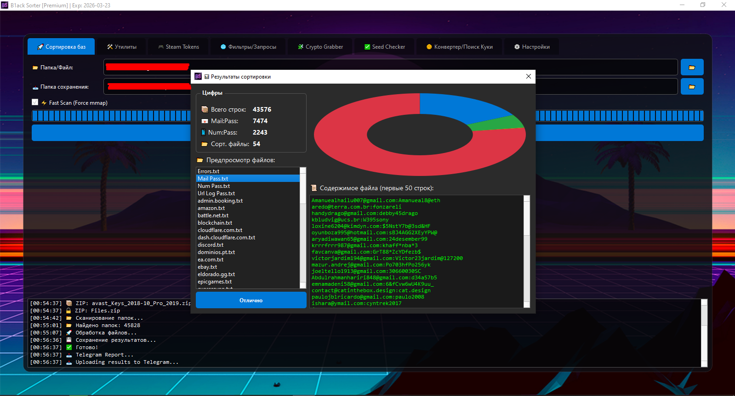Open the Seed Checker tab
Viewport: 735px width, 396px height.
pyautogui.click(x=385, y=47)
